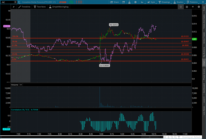
Task: Open the Trade side tab
Action: (204, 9)
